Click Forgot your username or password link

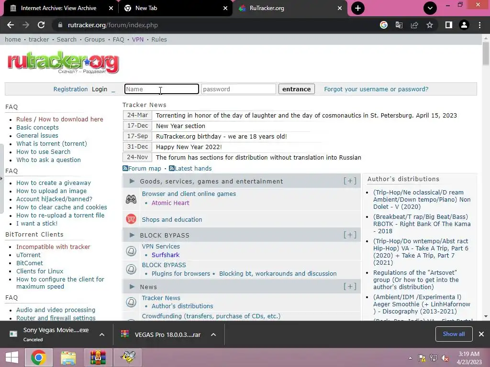click(376, 89)
